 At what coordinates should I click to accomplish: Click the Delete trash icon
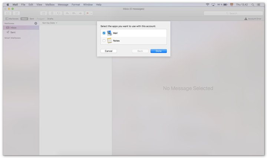tap(51, 13)
